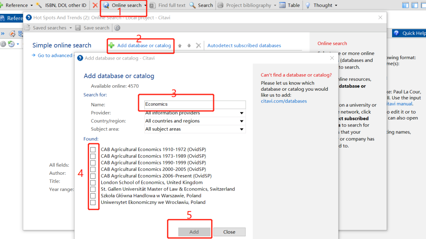Open Quick Help panel
This screenshot has height=239, width=426.
click(409, 33)
